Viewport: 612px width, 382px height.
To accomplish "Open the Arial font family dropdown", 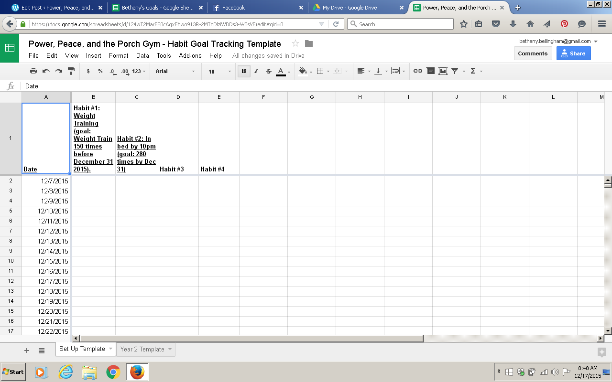I will [175, 71].
